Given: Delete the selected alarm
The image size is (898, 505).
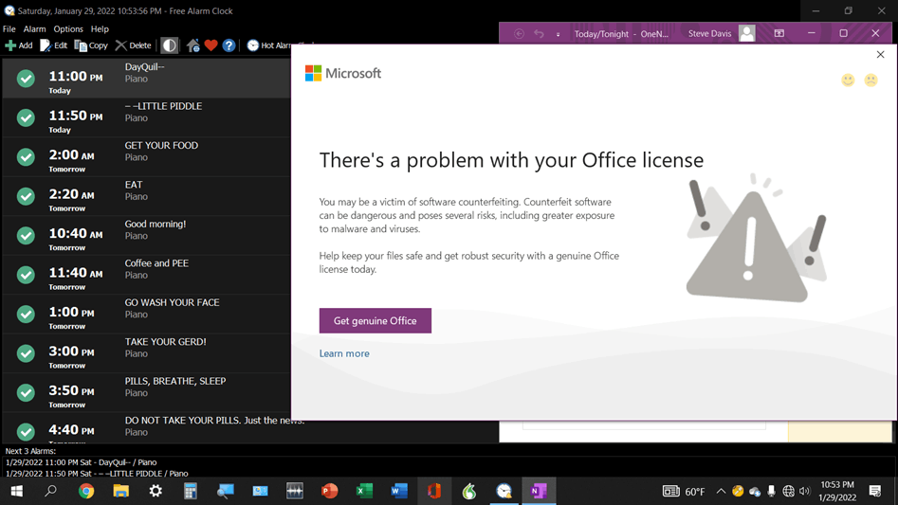Looking at the screenshot, I should (134, 45).
